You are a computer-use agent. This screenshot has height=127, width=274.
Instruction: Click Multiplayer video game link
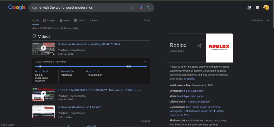coord(190,96)
